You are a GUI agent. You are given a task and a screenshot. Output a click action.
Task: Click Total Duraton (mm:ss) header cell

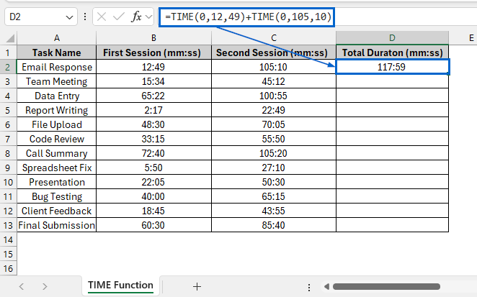click(x=392, y=52)
